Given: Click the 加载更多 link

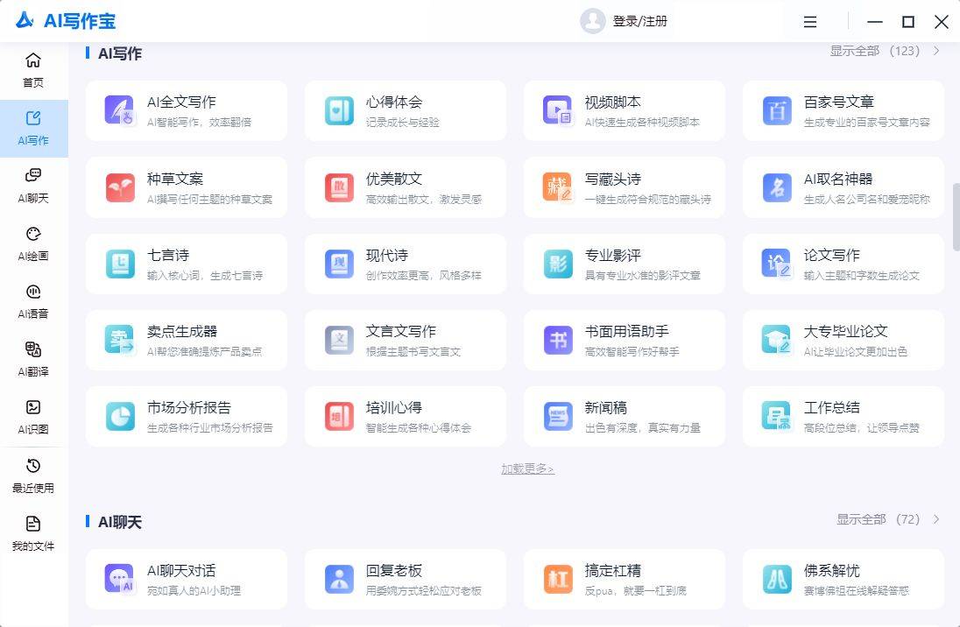Looking at the screenshot, I should click(x=527, y=469).
